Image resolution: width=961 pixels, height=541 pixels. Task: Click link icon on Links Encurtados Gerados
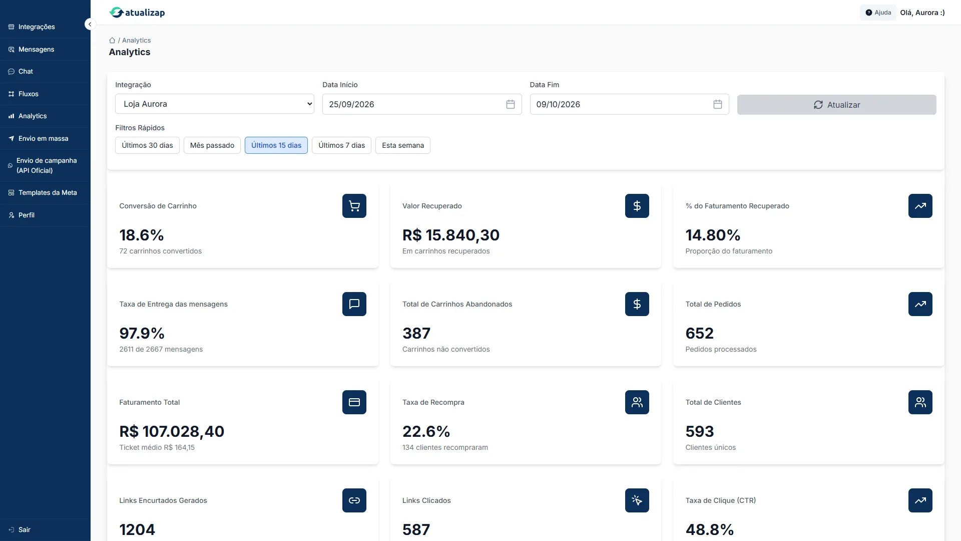[354, 500]
